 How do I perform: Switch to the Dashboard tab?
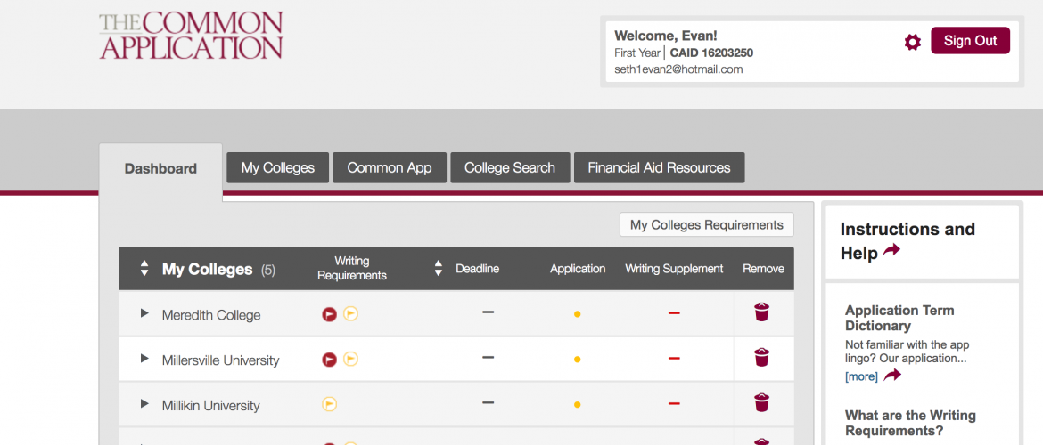coord(160,169)
